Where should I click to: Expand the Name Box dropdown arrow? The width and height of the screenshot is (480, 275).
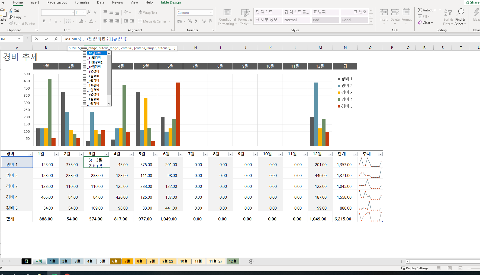(19, 39)
